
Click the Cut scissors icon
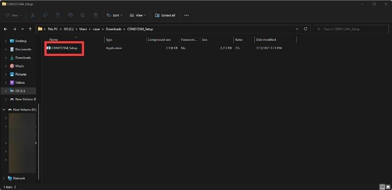point(33,15)
